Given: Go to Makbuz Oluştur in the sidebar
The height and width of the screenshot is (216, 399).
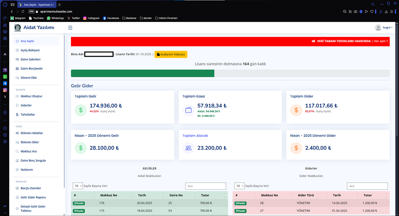Looking at the screenshot, I should (x=31, y=96).
